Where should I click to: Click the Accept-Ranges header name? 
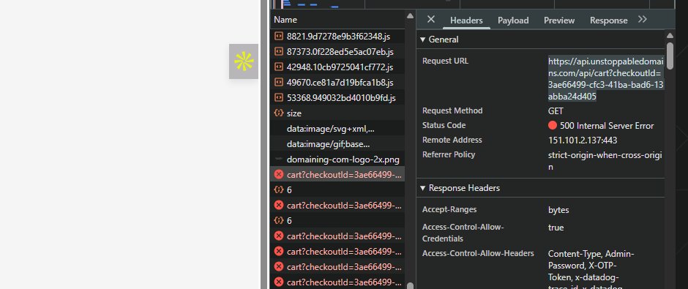[449, 210]
